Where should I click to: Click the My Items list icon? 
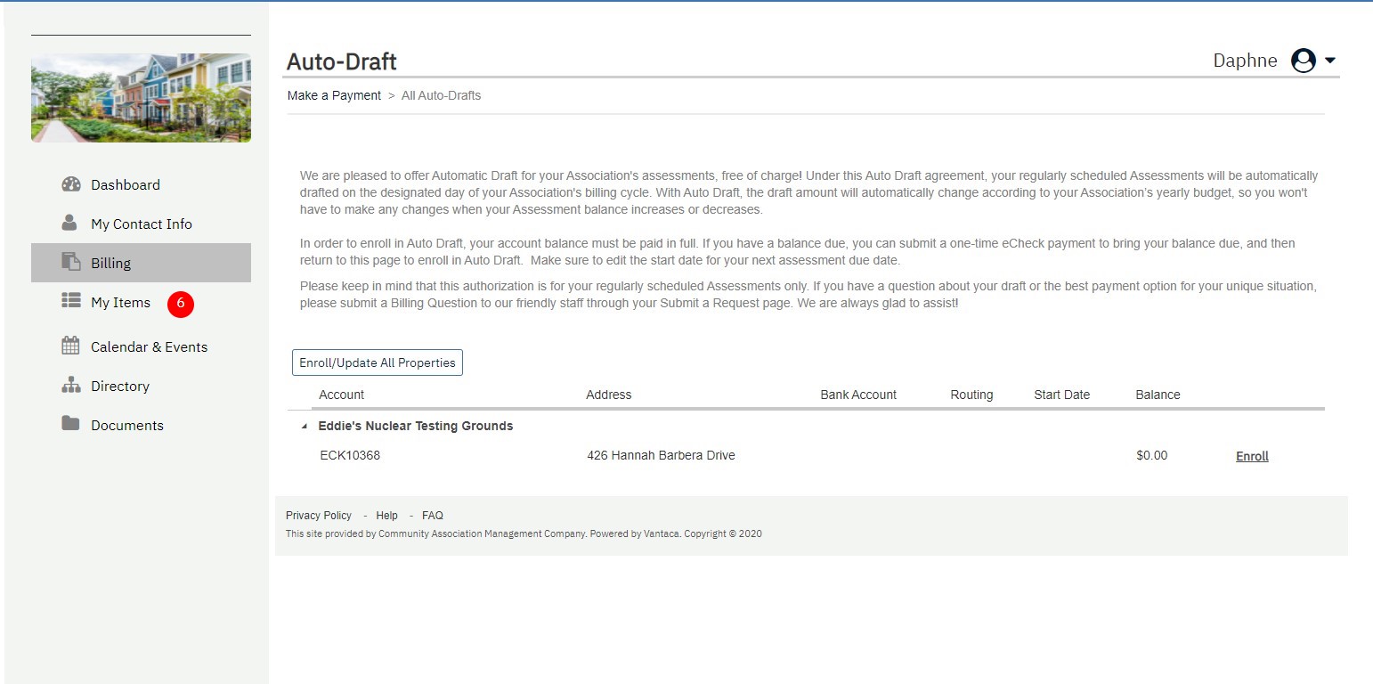tap(71, 301)
